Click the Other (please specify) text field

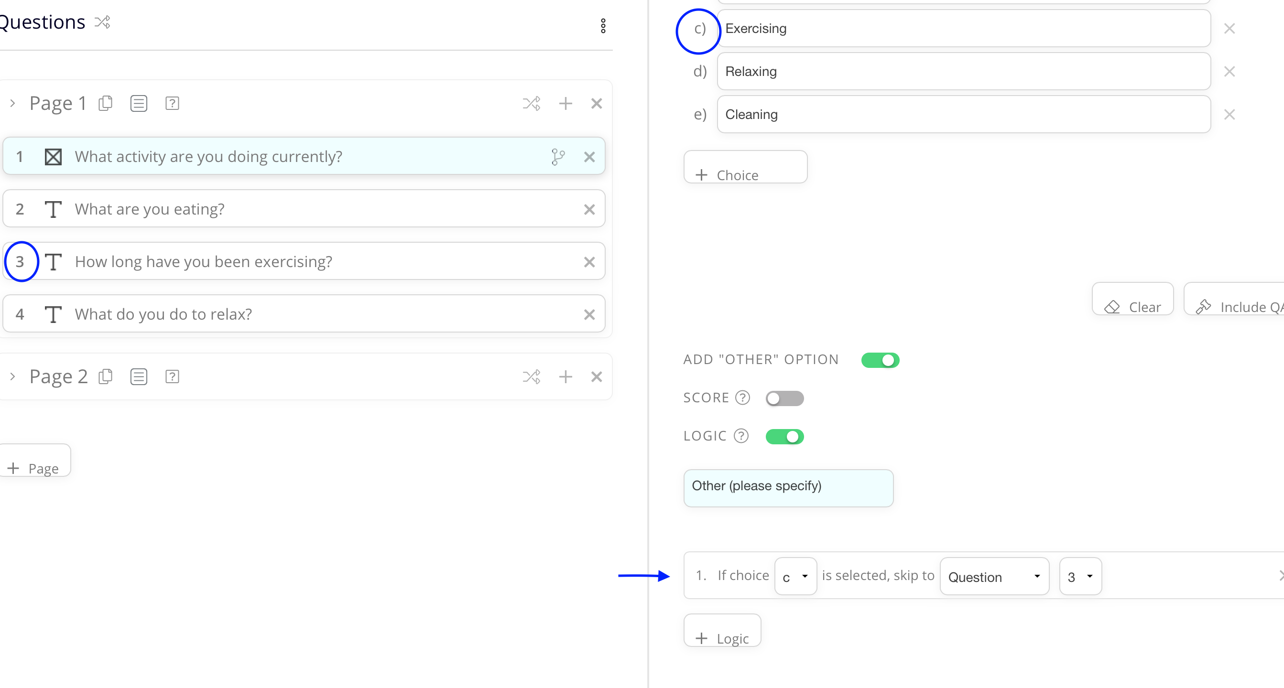point(787,488)
